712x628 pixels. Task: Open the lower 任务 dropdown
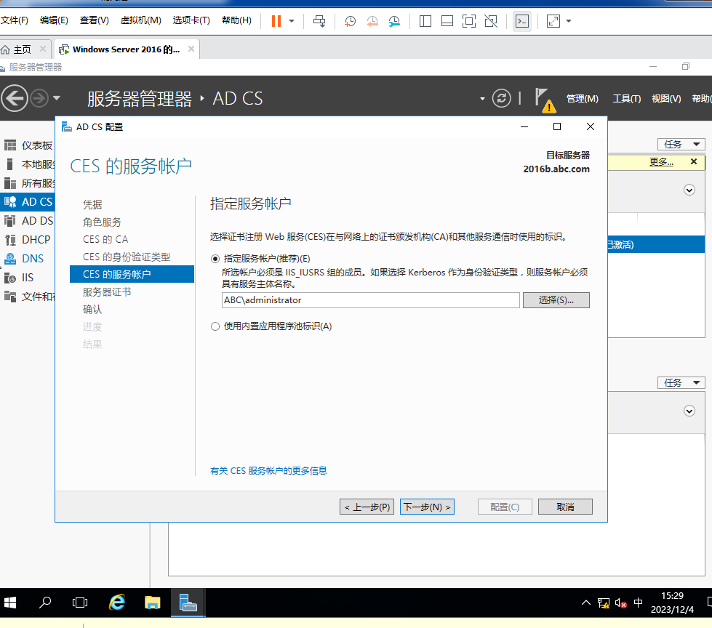tap(681, 382)
